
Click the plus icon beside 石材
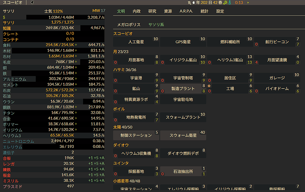[76, 56]
